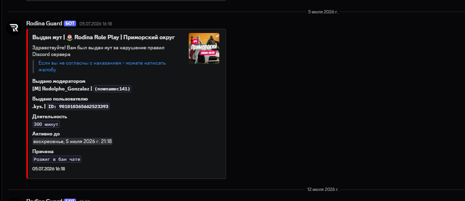Click the tulip emoji in the embed title
The height and width of the screenshot is (201, 465).
[x=69, y=37]
